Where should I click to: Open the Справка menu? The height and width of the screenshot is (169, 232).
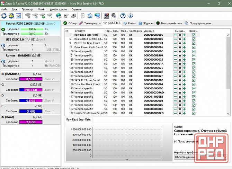[x=76, y=9]
